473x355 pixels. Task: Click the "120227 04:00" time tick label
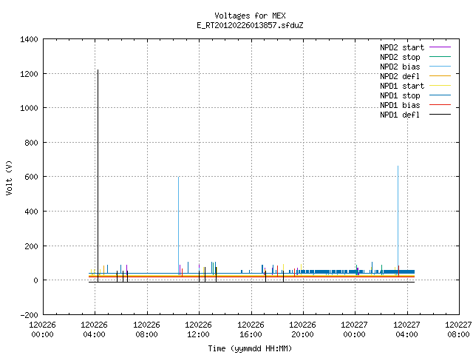tap(406, 330)
